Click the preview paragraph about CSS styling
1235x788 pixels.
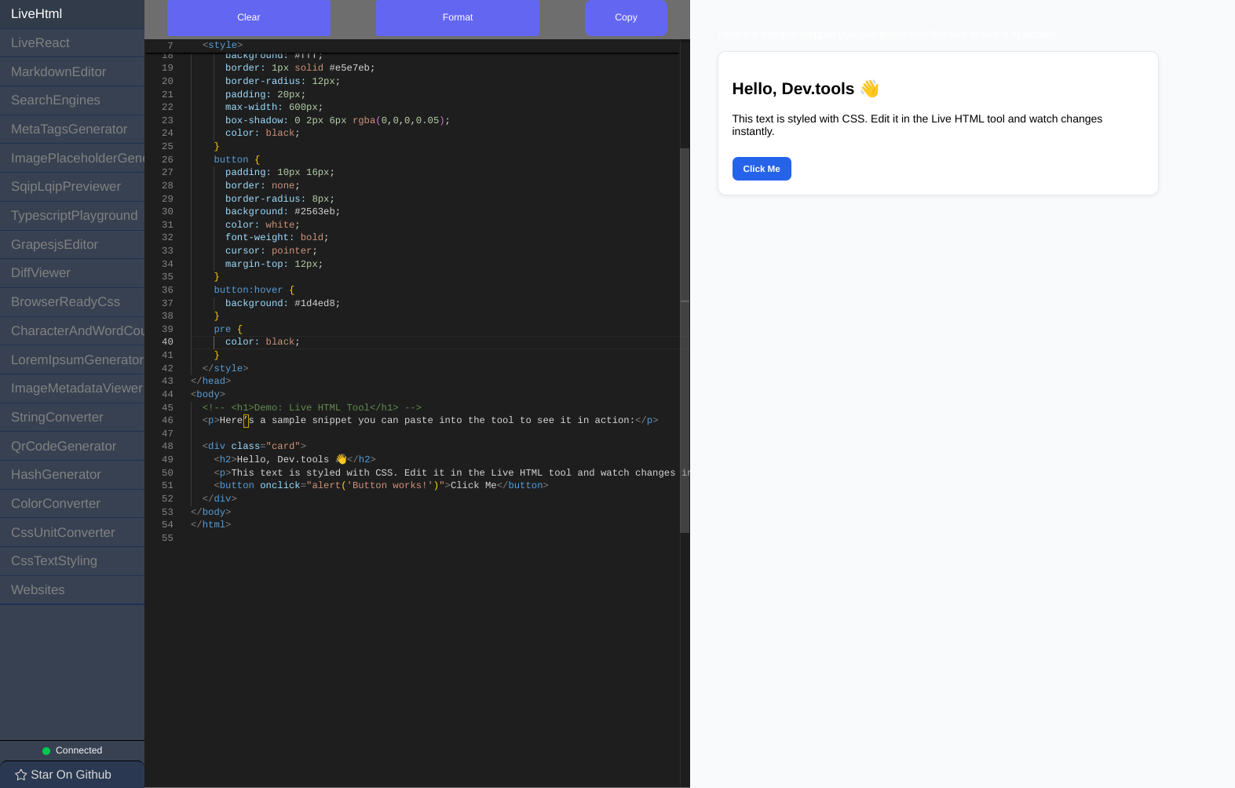click(x=917, y=125)
